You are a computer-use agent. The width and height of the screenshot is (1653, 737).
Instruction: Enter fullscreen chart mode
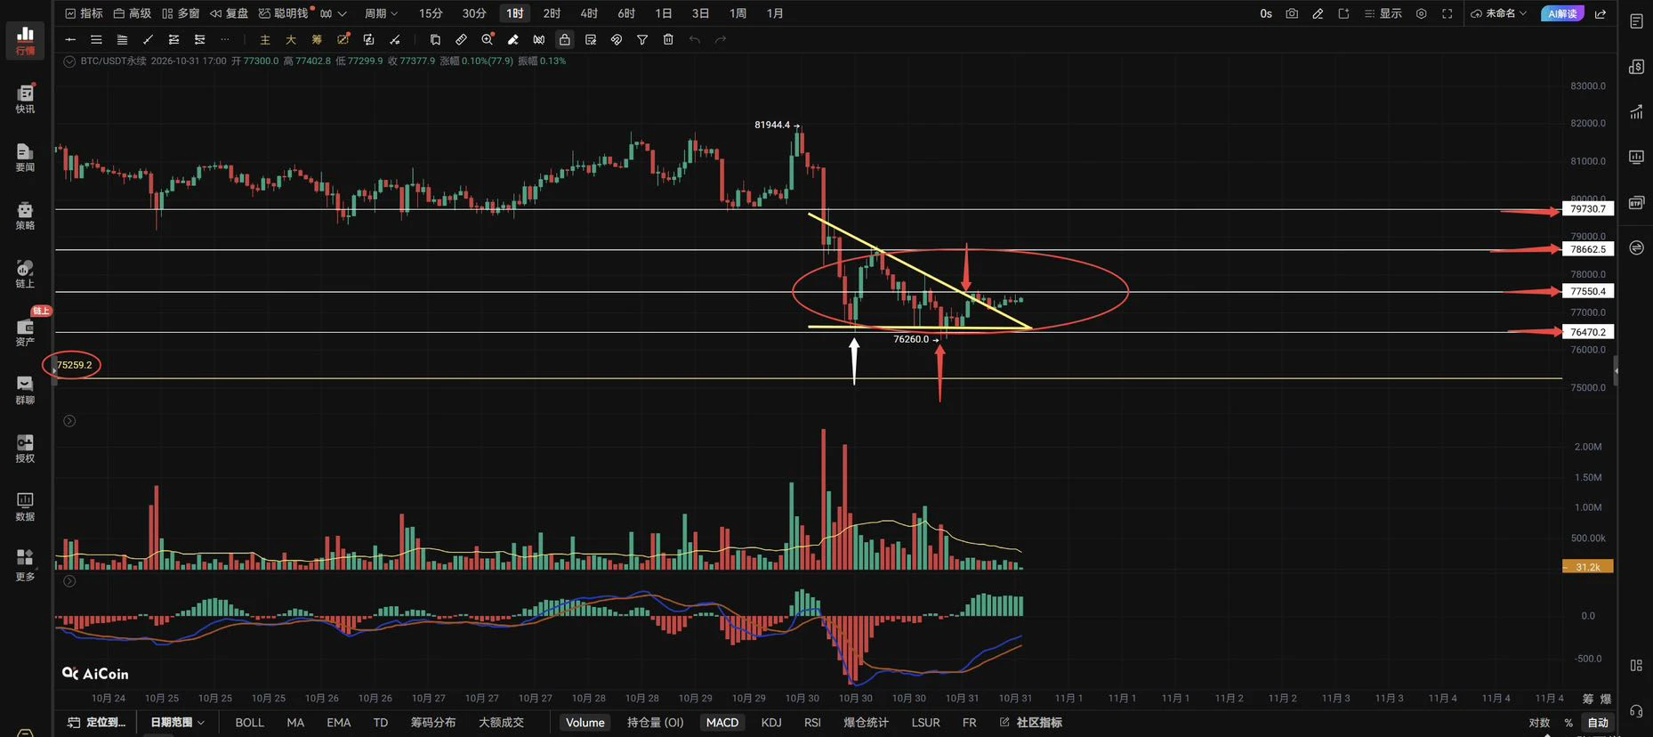(1447, 13)
